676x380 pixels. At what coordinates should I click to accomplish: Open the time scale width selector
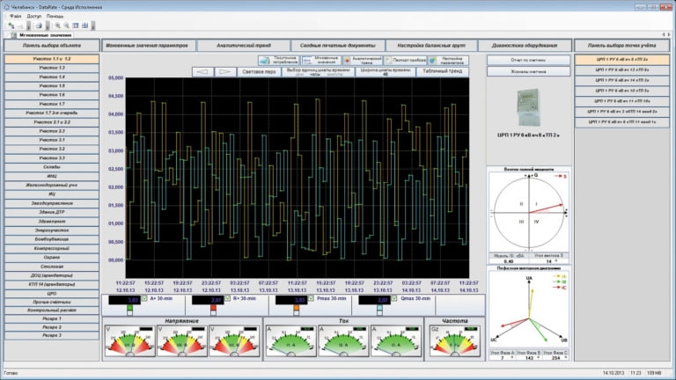click(x=386, y=71)
